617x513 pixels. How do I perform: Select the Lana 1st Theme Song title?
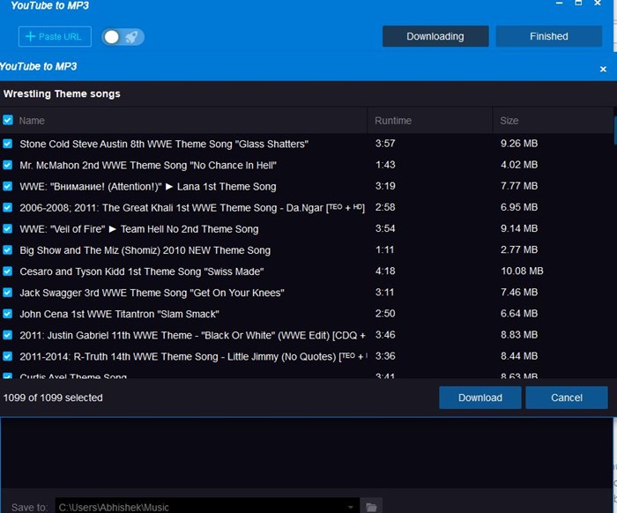[x=148, y=187]
